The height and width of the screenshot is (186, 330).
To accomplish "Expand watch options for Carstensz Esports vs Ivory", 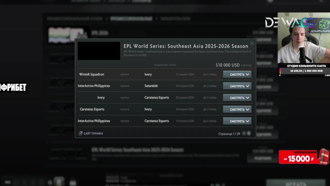I will 237,109.
